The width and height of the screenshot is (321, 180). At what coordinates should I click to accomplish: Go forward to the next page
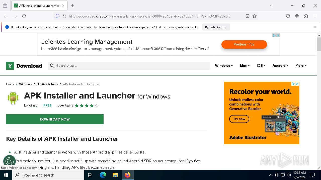[15, 16]
